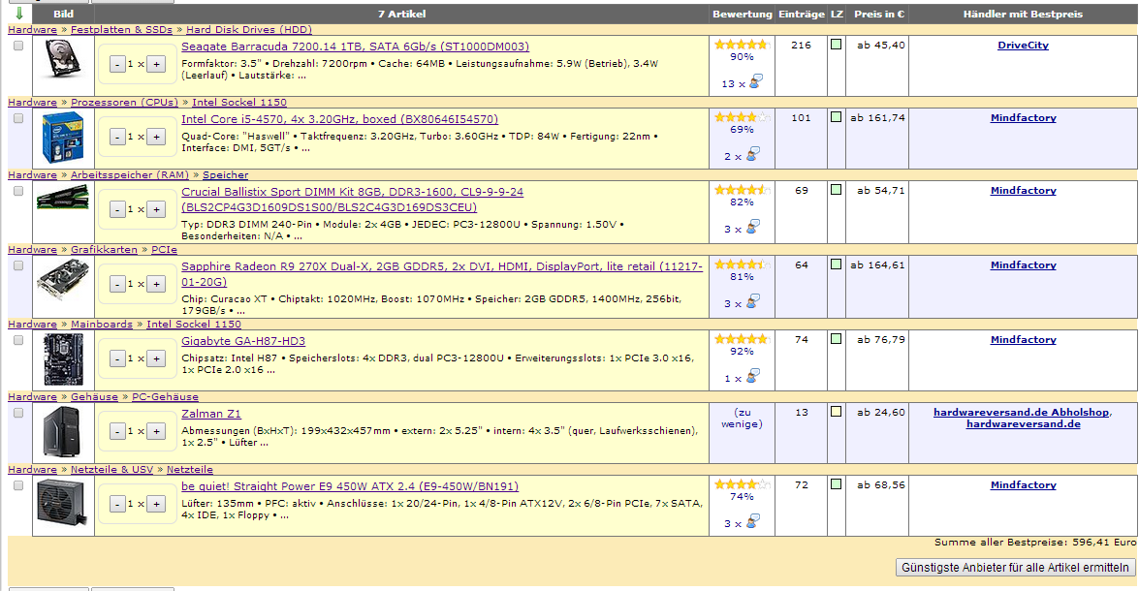This screenshot has width=1139, height=591.
Task: Select the Gigabyte GA-H87-HD3 row checkbox
Action: pos(18,340)
